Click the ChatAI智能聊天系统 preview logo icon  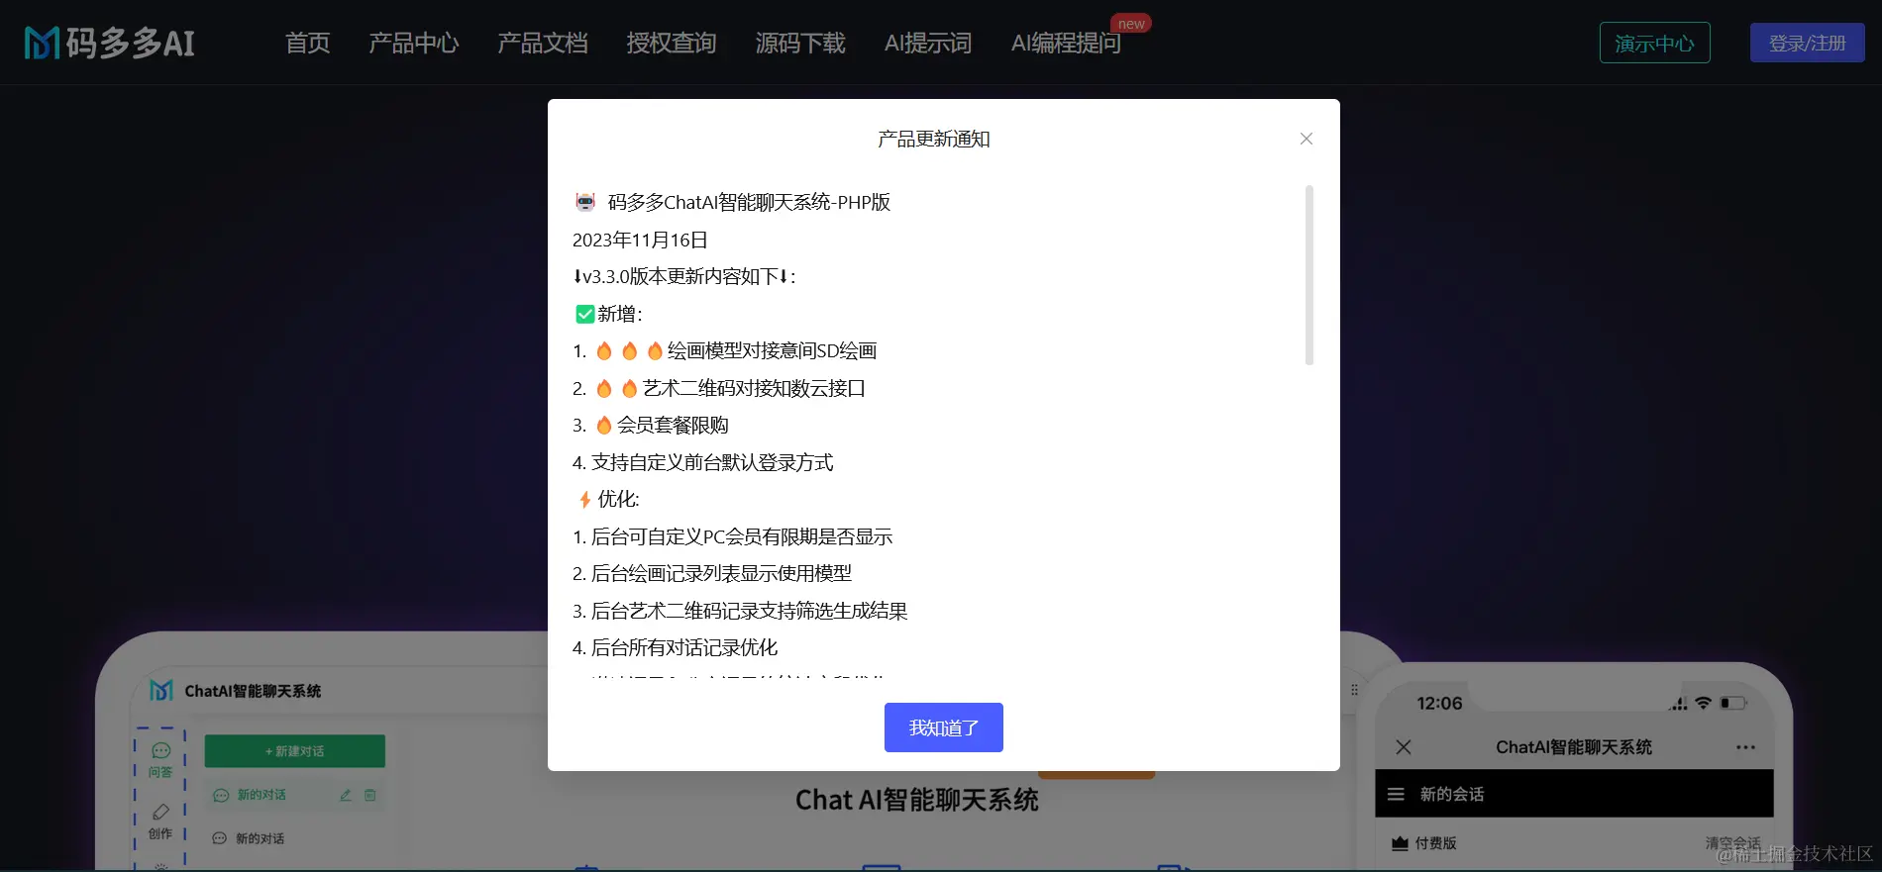coord(161,690)
